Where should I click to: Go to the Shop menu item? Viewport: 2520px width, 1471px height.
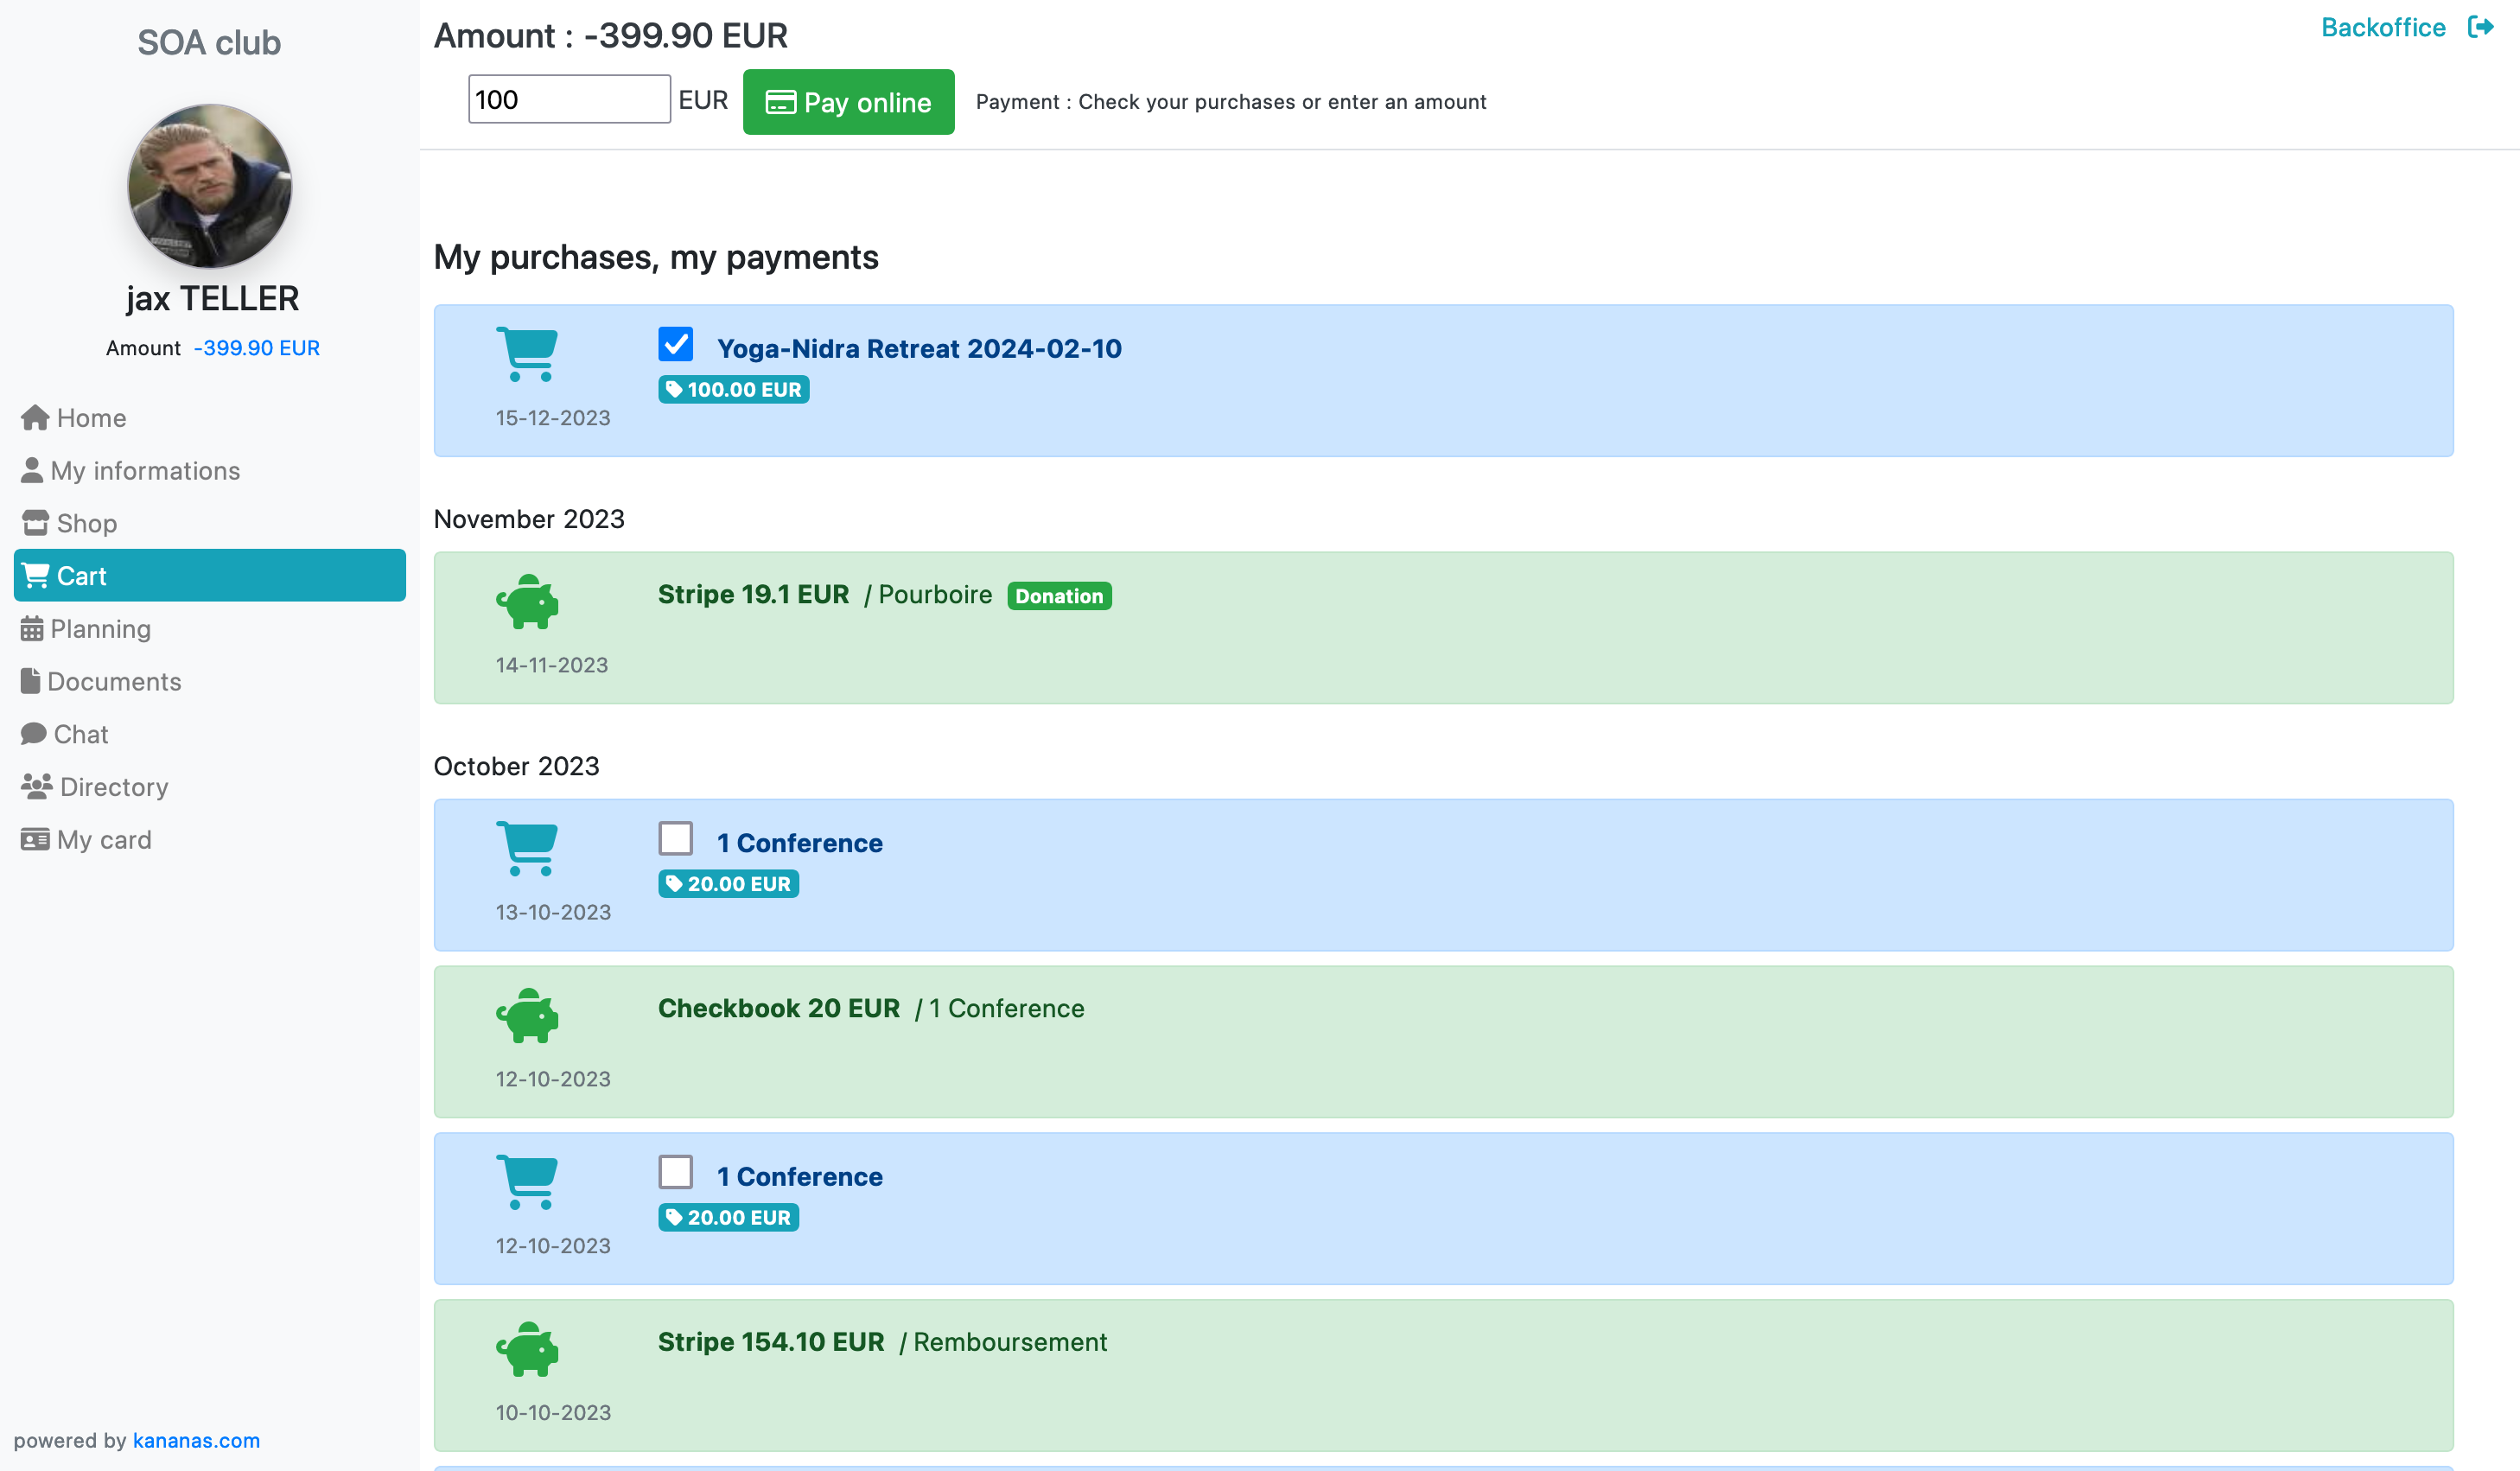click(x=210, y=523)
